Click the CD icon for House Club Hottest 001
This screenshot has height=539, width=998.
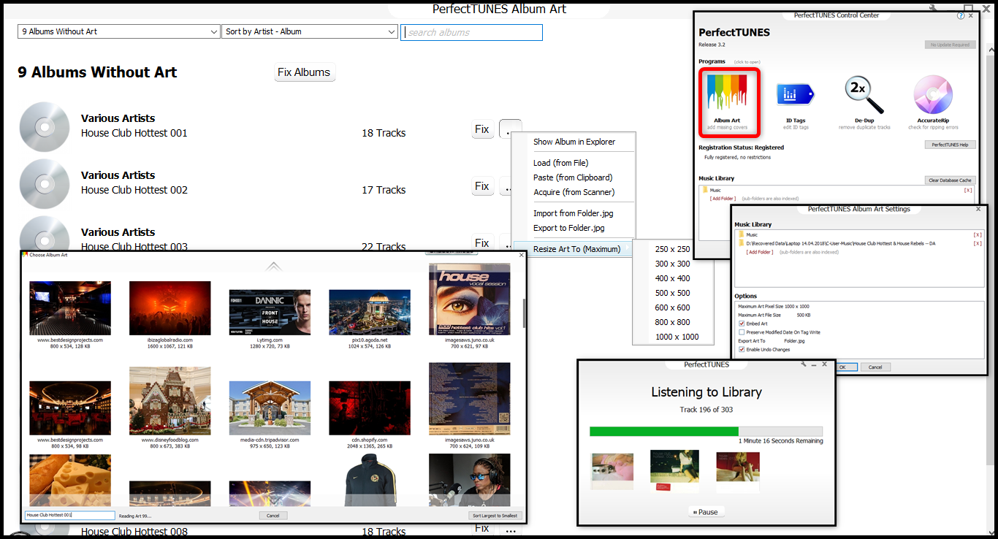[x=45, y=126]
